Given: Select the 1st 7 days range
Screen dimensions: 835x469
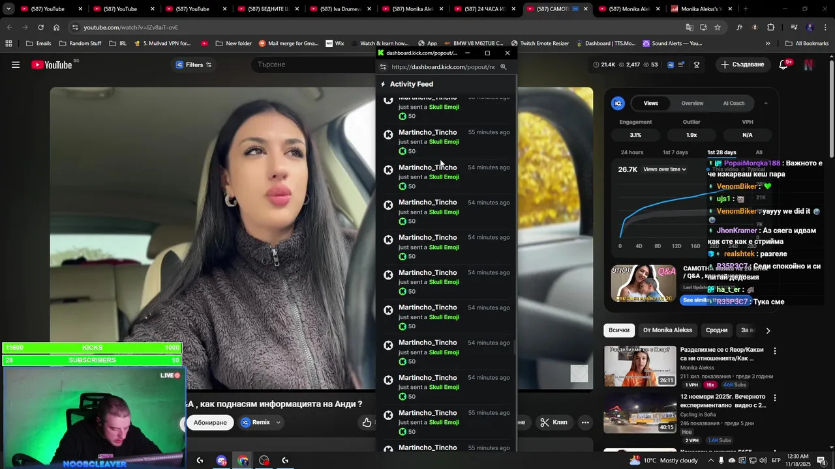Looking at the screenshot, I should 675,152.
